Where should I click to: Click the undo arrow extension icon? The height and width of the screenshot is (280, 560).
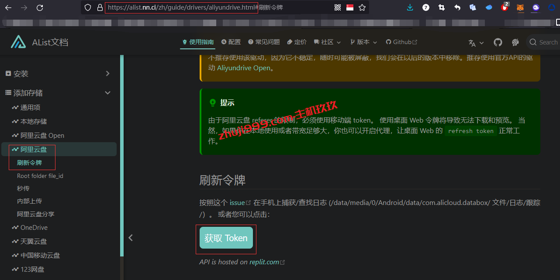[x=457, y=7]
